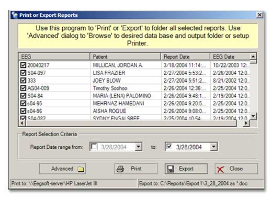The image size is (272, 199).
Task: Open the 'from' date dropdown arrow
Action: click(139, 147)
